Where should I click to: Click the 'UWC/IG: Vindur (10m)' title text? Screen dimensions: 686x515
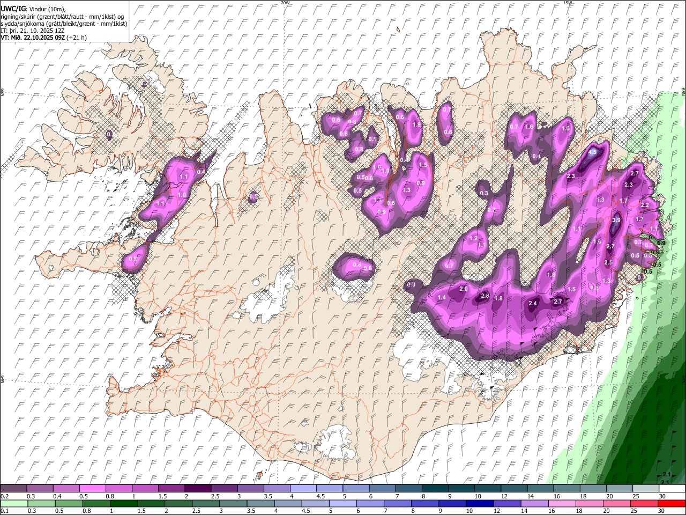click(x=33, y=9)
